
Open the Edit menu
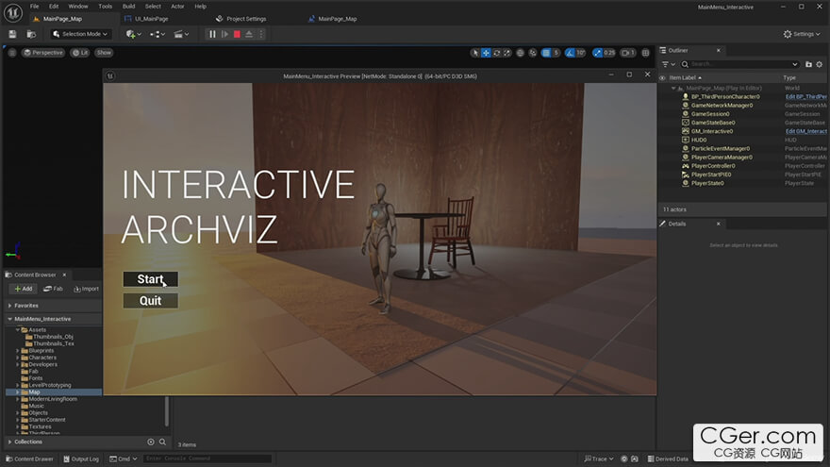[x=54, y=7]
